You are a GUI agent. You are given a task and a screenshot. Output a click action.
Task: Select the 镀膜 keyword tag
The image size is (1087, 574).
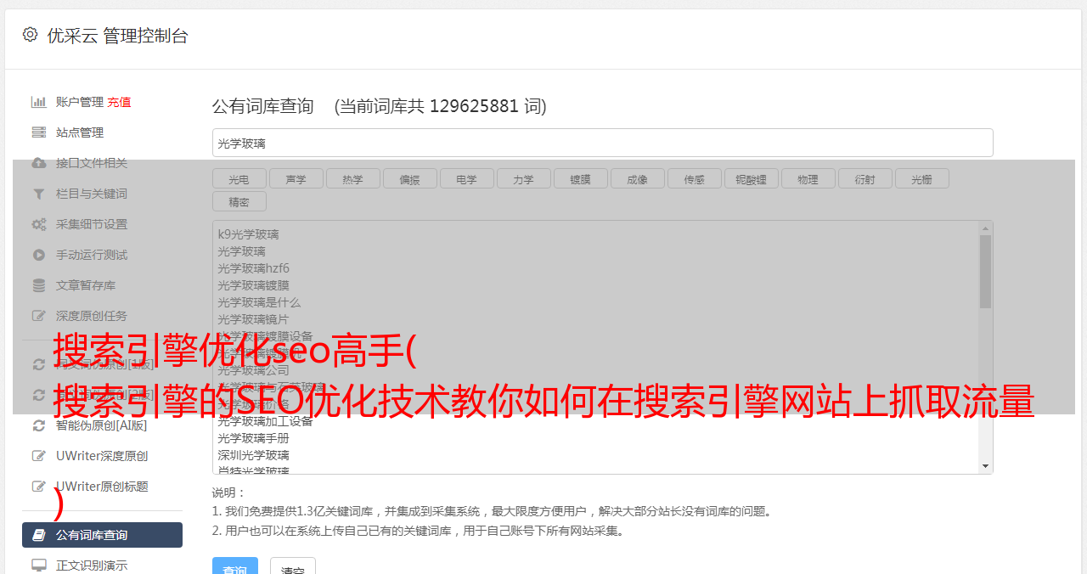point(580,179)
